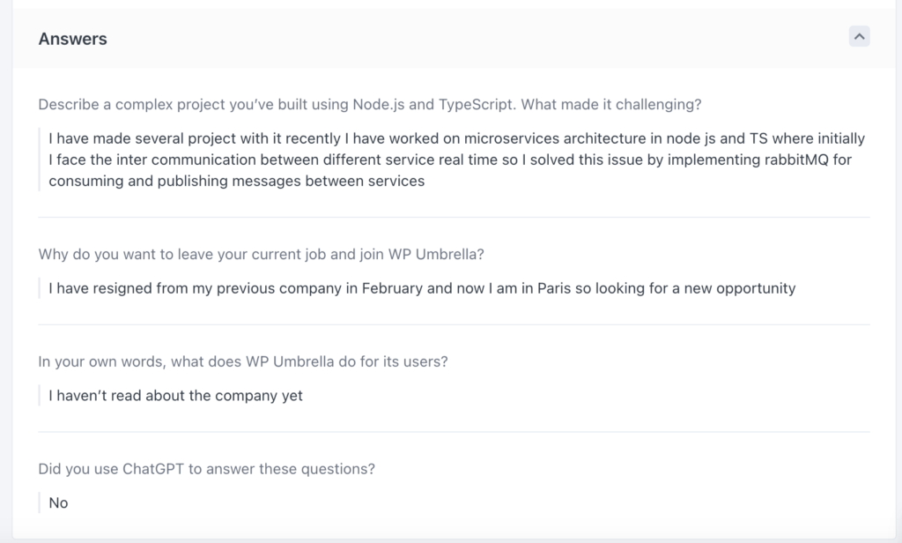Click the "No" answer under ChatGPT question
The width and height of the screenshot is (902, 543).
point(58,502)
